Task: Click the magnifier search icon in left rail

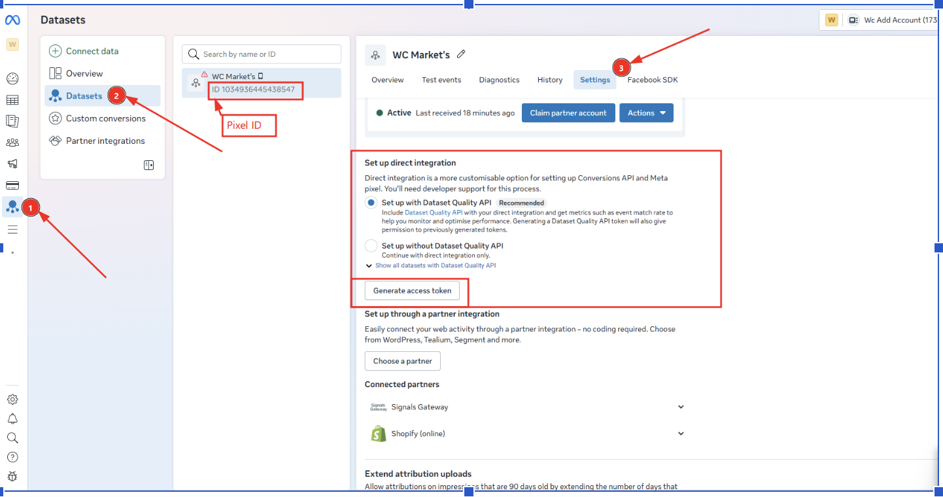Action: [x=12, y=437]
